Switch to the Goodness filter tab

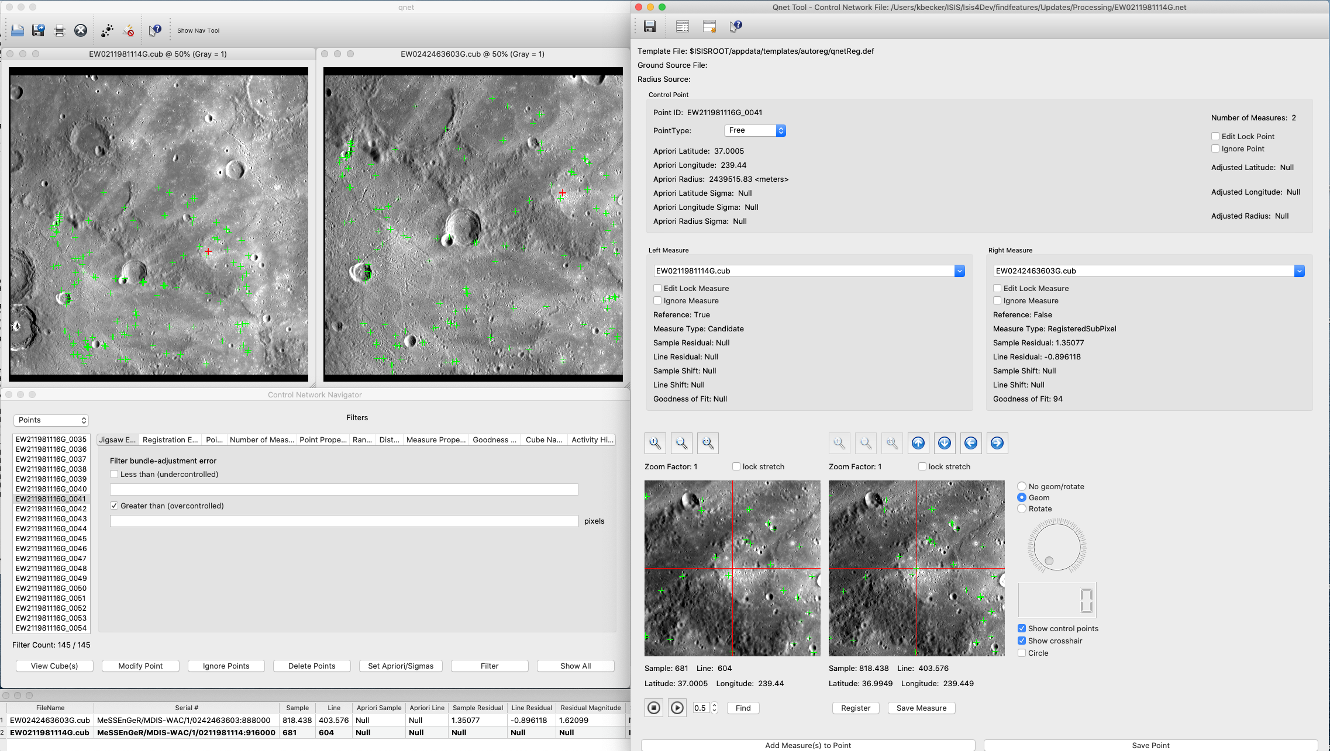(x=494, y=439)
